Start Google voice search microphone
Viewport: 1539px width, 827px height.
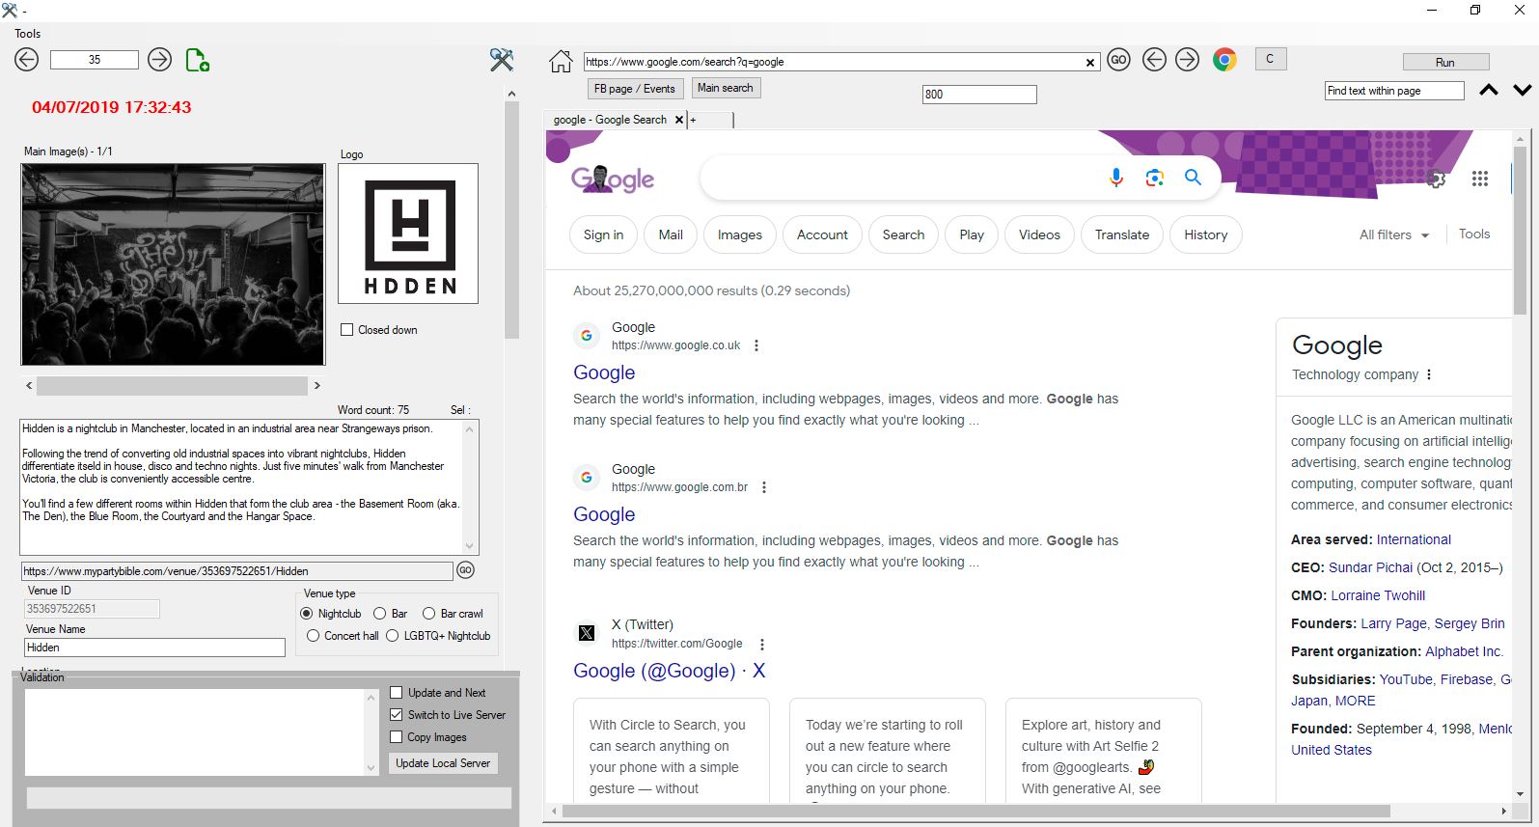[x=1116, y=178]
